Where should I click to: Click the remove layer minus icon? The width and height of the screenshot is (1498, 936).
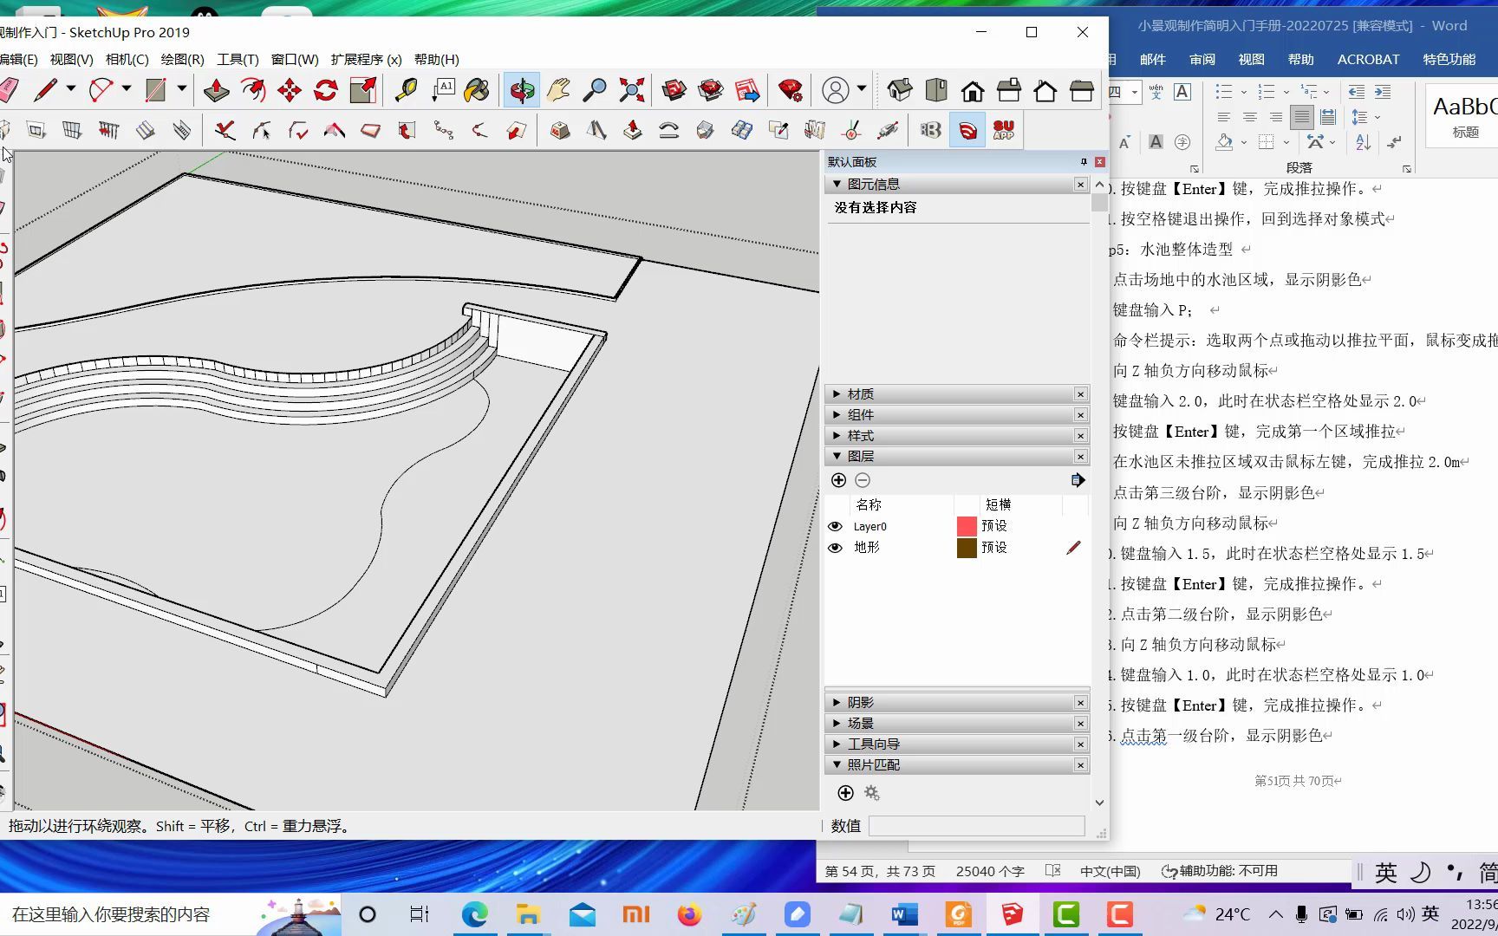click(863, 480)
